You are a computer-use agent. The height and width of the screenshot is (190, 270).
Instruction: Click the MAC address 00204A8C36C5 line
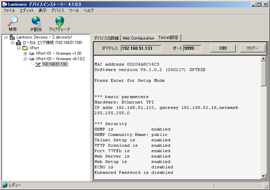click(127, 64)
